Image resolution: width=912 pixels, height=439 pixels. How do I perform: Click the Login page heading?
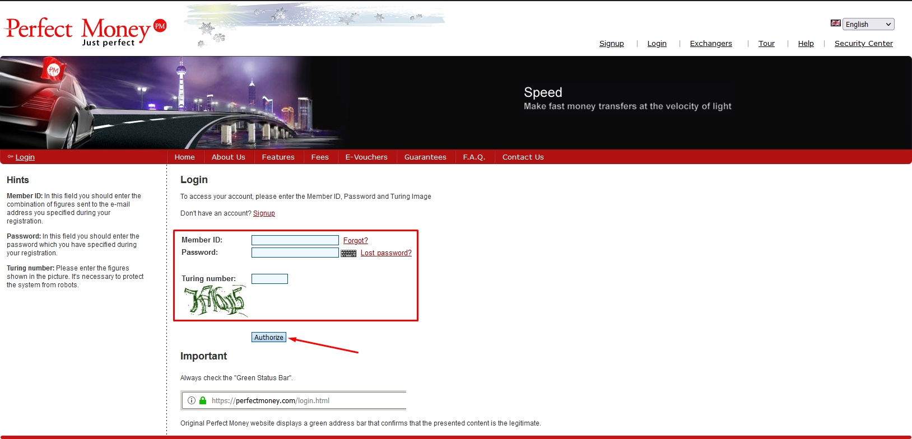pos(194,180)
